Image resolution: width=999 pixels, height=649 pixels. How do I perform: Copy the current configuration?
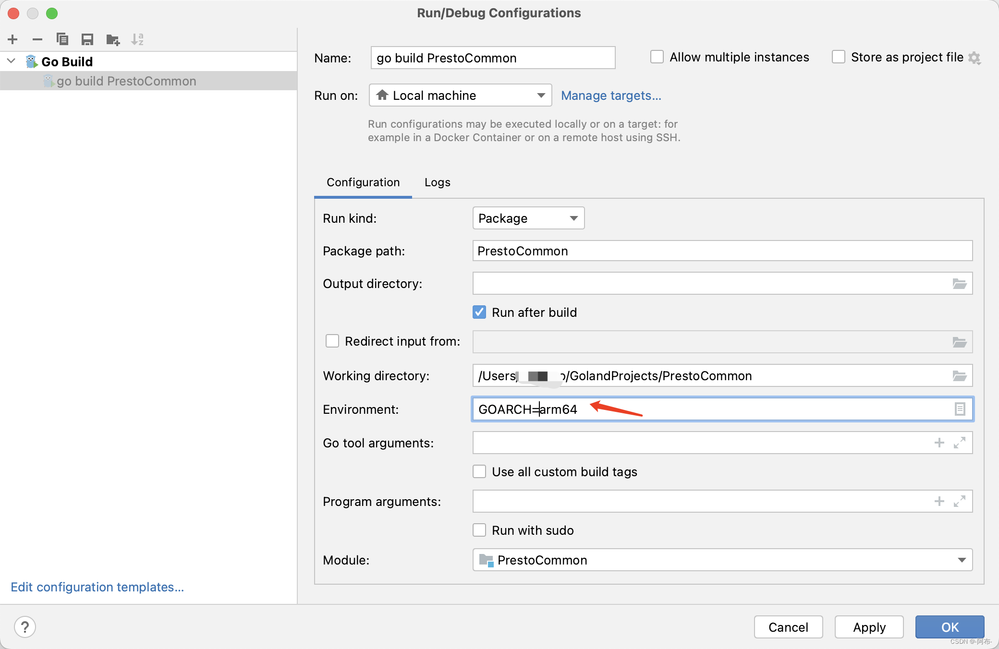coord(62,39)
